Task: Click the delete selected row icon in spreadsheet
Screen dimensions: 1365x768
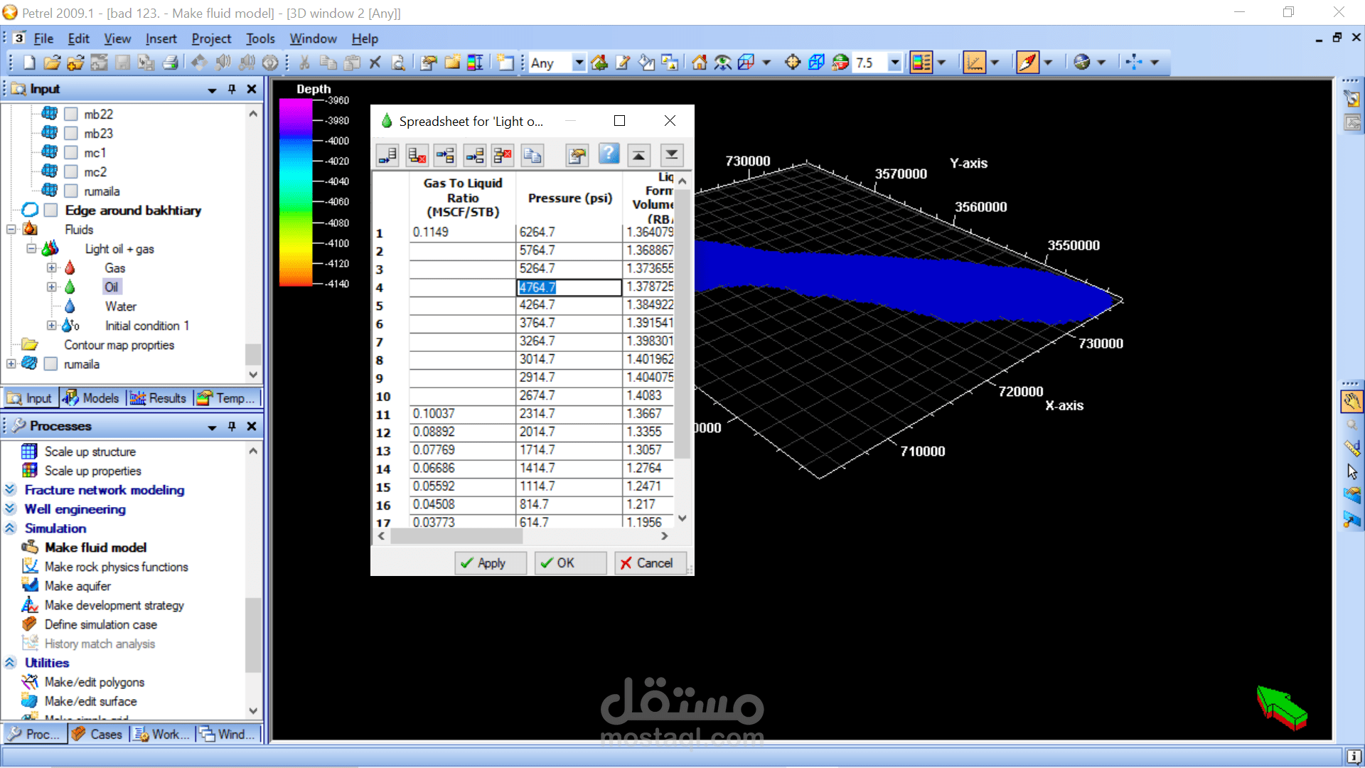Action: click(503, 155)
